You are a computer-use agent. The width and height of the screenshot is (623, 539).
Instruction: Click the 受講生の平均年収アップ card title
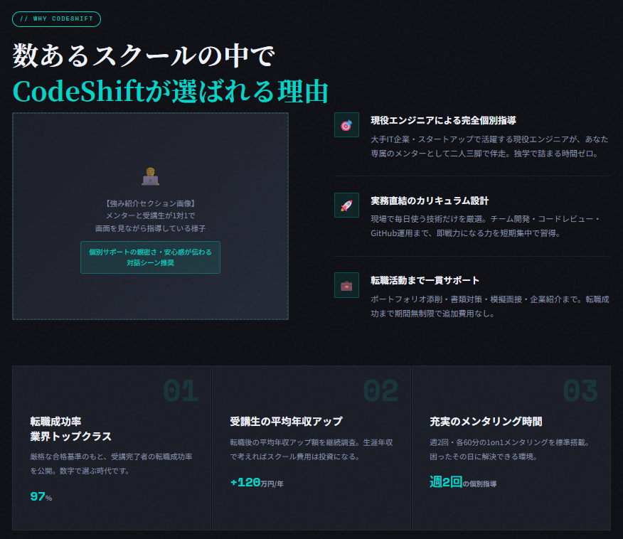[x=287, y=422]
